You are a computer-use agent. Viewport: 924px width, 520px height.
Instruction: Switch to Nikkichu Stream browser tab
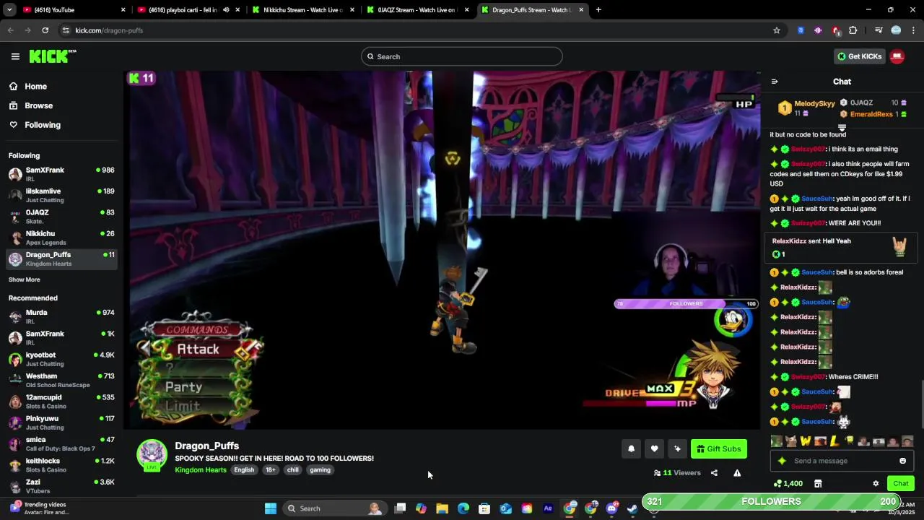[302, 10]
